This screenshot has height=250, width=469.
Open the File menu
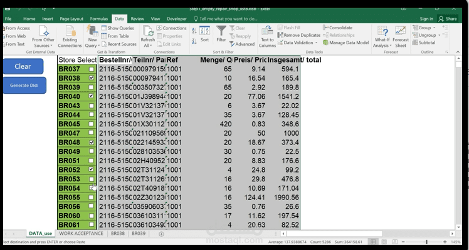(8, 19)
